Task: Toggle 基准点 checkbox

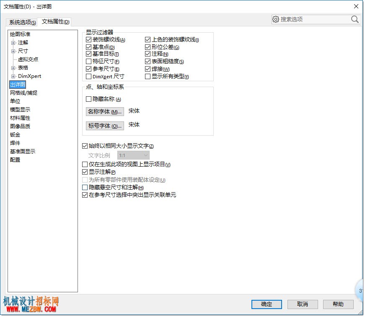Action: tap(89, 47)
